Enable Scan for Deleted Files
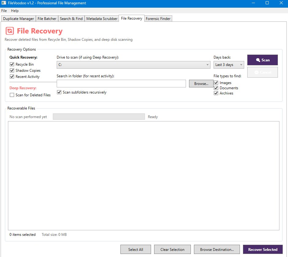The height and width of the screenshot is (257, 288). point(12,95)
